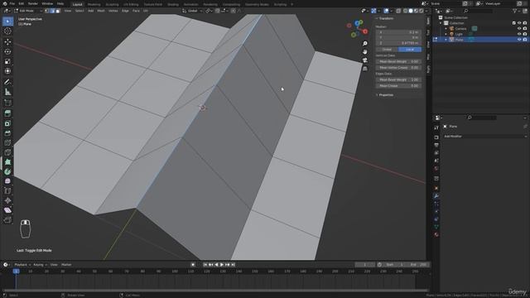Open the Add Modifier dropdown
Viewport: 530px width, 298px height.
click(x=485, y=136)
